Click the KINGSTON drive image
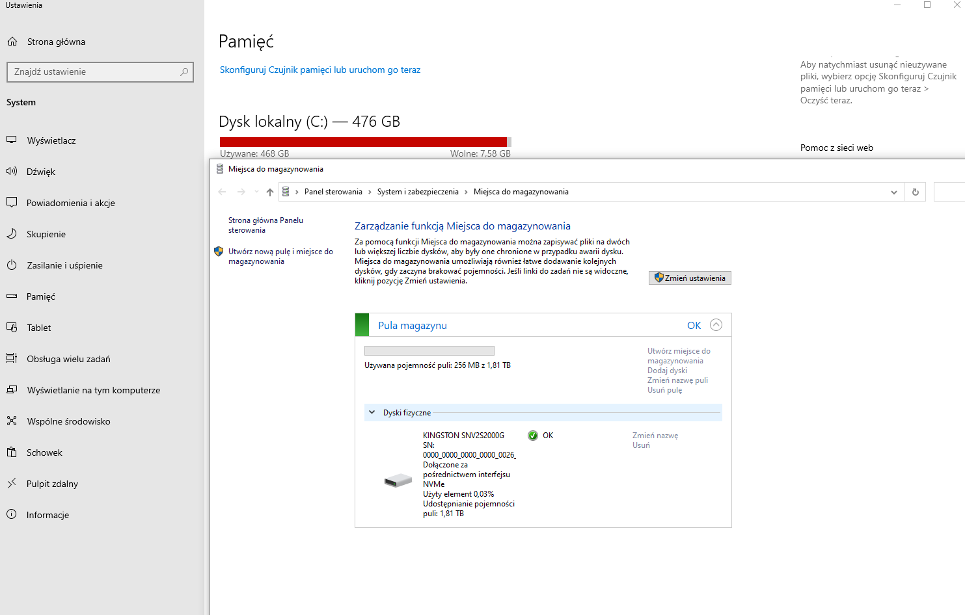965x615 pixels. 398,480
